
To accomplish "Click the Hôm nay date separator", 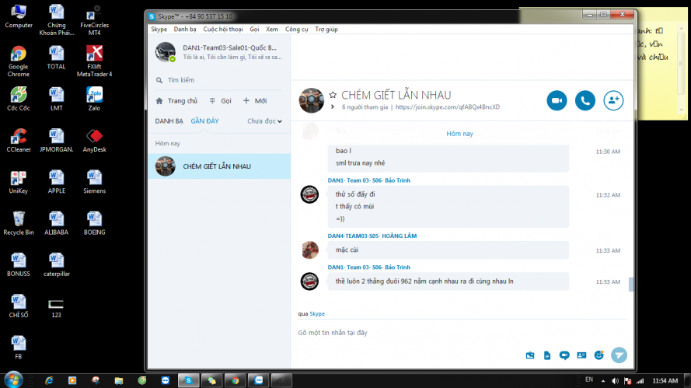I will (459, 134).
